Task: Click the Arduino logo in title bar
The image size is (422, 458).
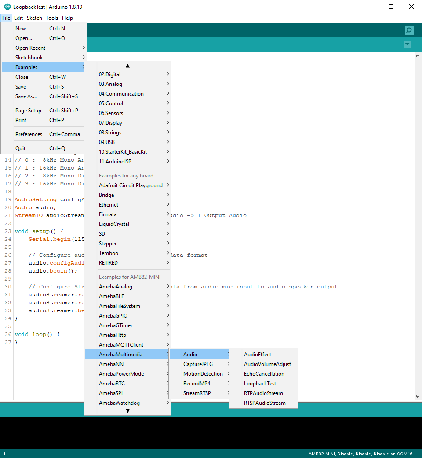Action: [x=7, y=7]
